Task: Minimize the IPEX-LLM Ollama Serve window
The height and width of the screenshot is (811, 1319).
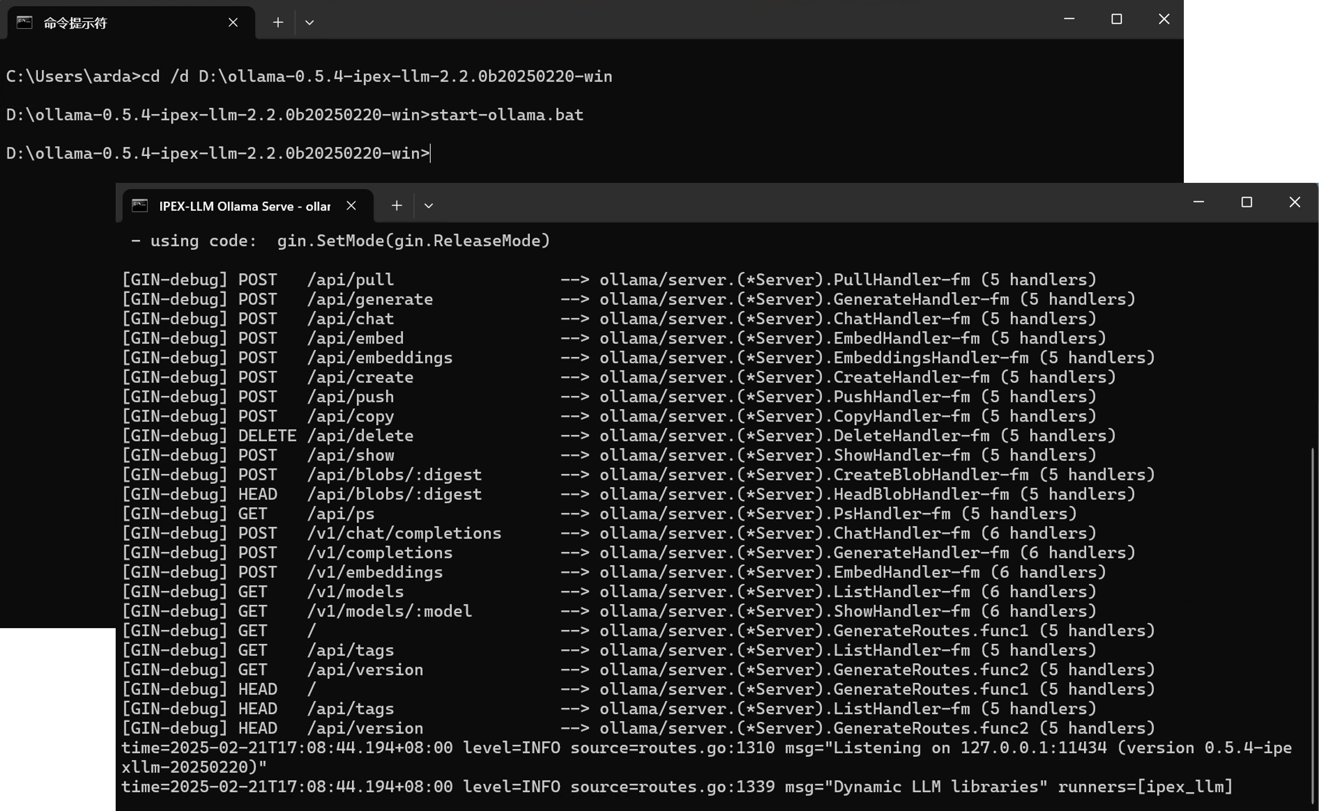Action: click(1199, 202)
